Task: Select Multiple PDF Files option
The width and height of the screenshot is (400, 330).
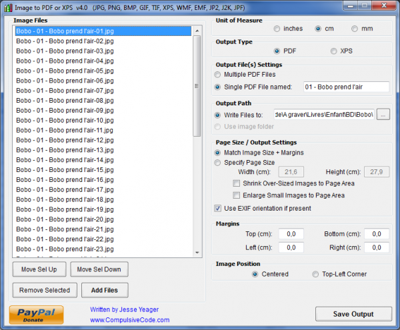Action: coord(218,74)
